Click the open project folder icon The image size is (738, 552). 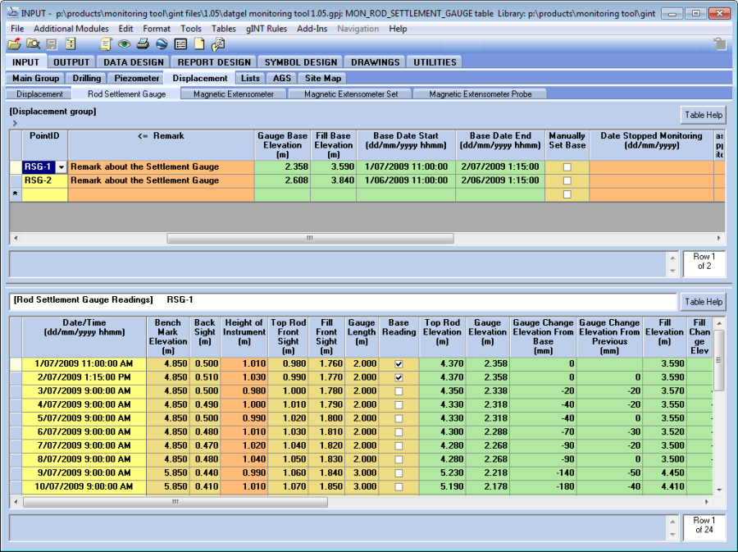coord(14,44)
